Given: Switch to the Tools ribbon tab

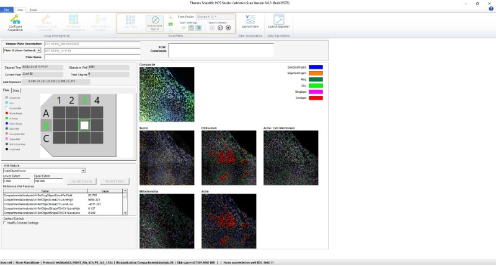Looking at the screenshot, I should click(x=33, y=10).
